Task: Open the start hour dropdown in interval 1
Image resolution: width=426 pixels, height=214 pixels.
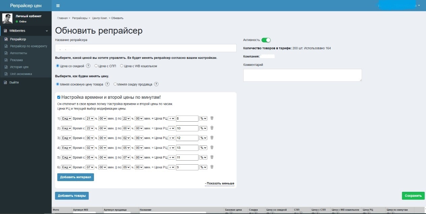Action: pos(90,119)
